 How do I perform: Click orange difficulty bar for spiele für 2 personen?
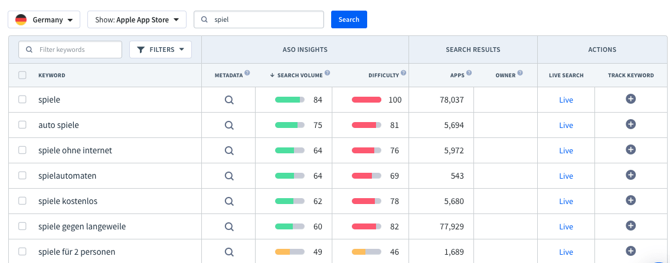point(367,252)
